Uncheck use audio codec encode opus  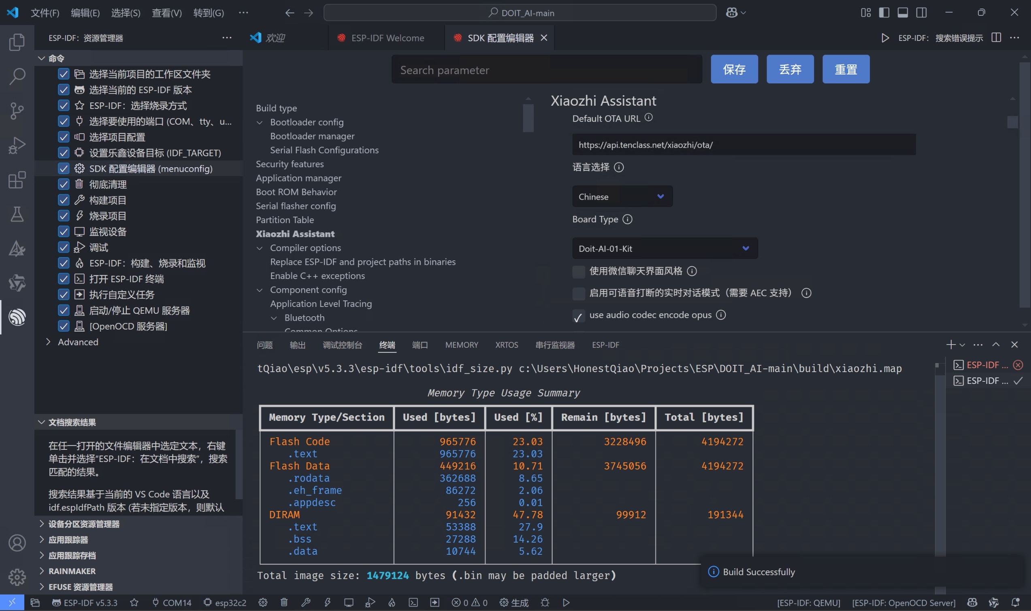coord(579,316)
